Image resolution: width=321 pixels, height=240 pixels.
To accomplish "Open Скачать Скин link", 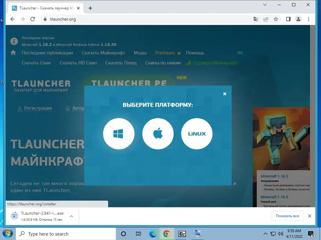I will click(x=36, y=63).
